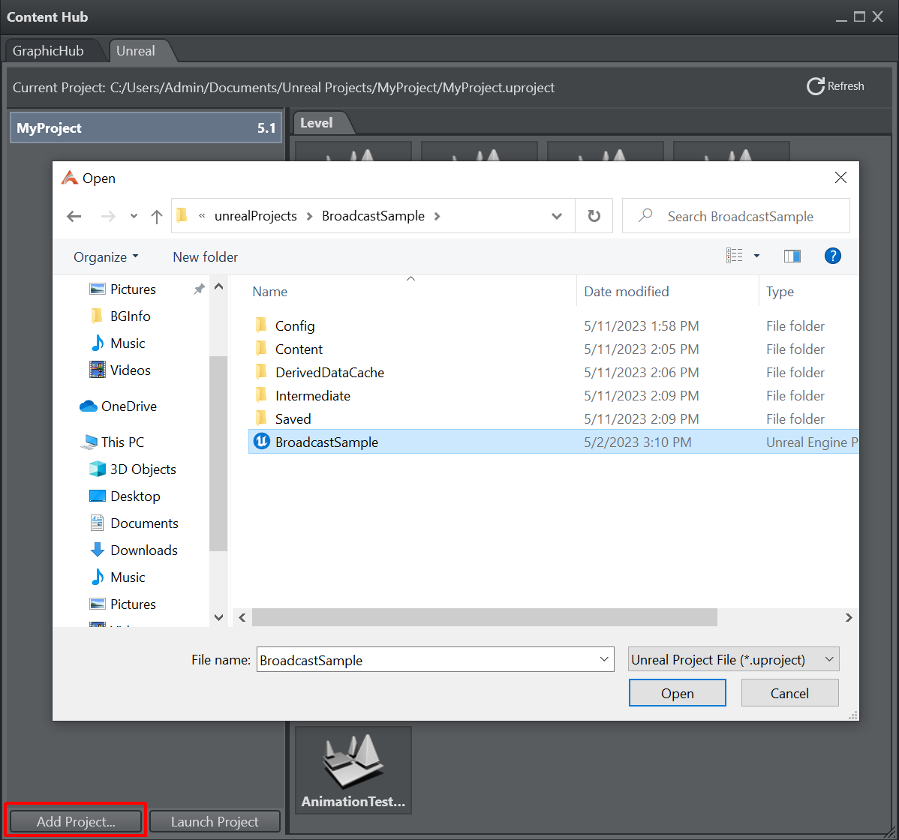
Task: Open the Unreal Project File type dropdown
Action: point(733,660)
